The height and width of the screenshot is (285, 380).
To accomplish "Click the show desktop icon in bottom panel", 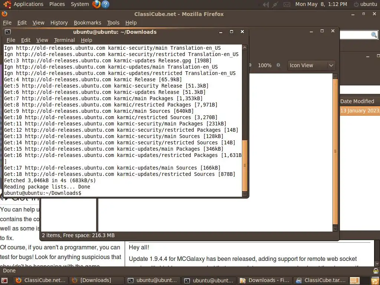I will point(5,281).
